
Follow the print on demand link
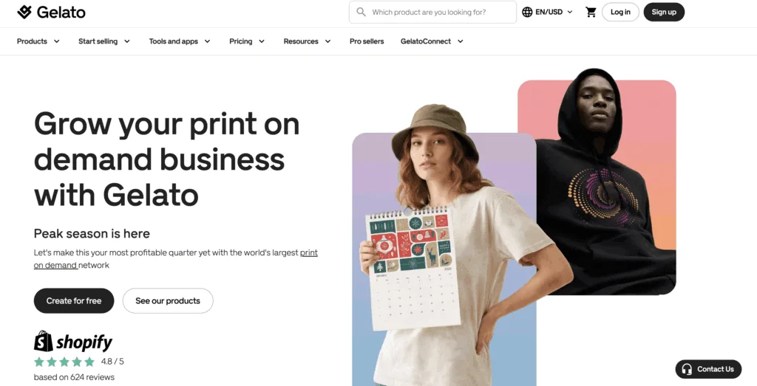tap(309, 253)
